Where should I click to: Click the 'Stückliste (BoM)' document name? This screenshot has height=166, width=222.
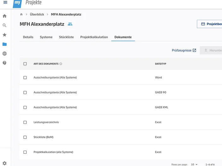(x=44, y=137)
